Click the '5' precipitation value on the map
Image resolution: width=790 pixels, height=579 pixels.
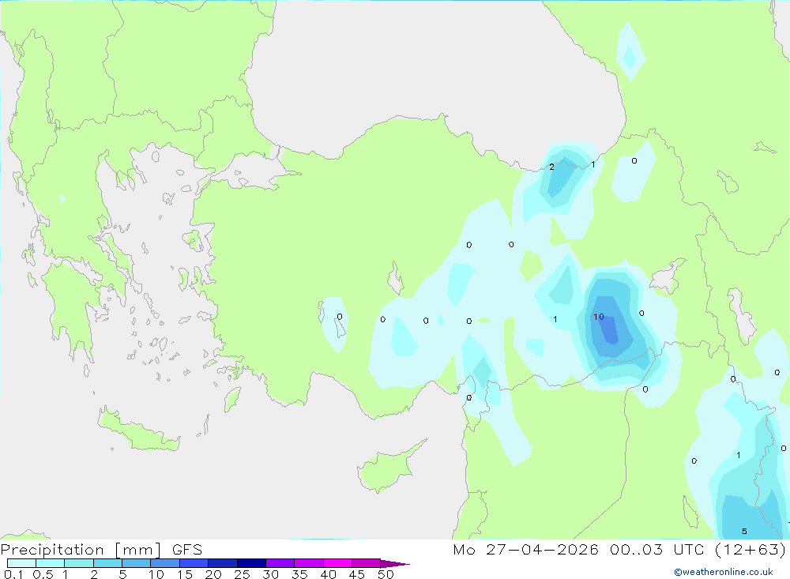point(744,531)
